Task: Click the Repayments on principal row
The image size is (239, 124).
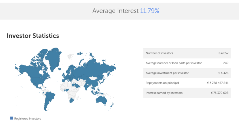Action: (187, 83)
